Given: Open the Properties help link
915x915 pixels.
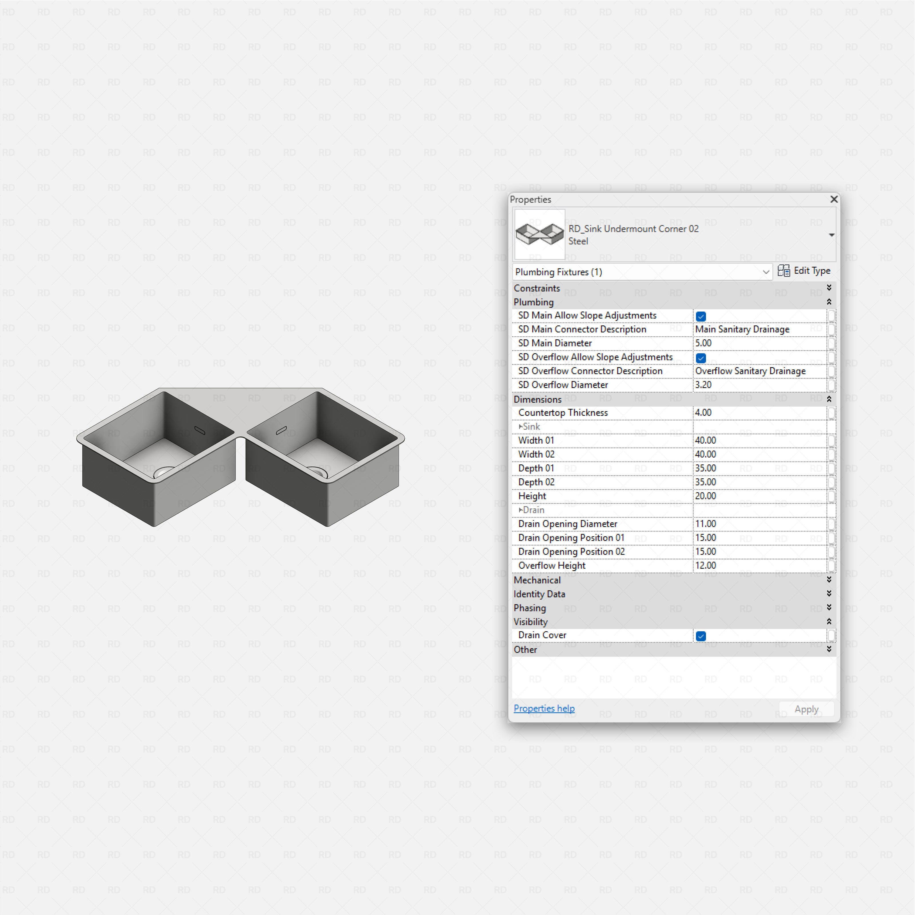Looking at the screenshot, I should [x=544, y=708].
